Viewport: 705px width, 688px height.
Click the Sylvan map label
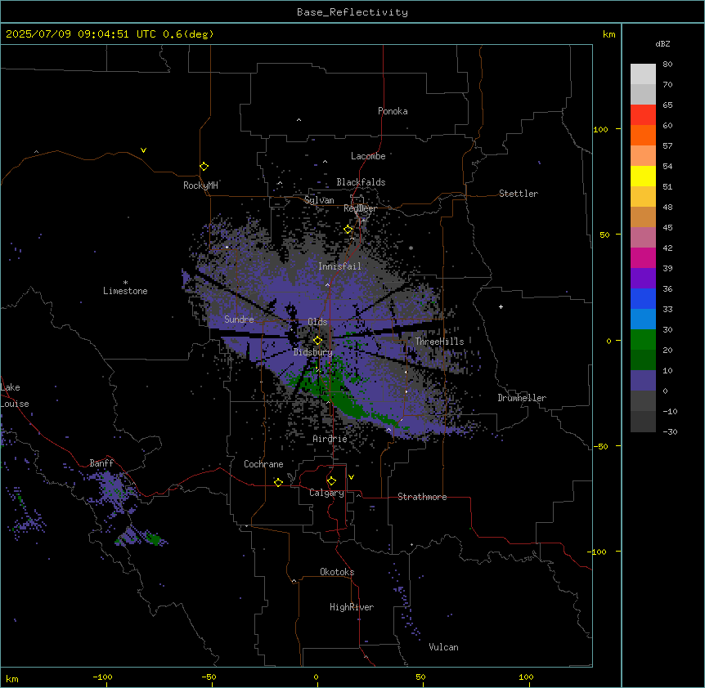319,200
